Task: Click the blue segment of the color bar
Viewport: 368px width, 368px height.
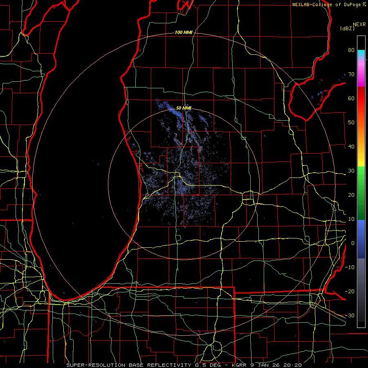Action: click(x=361, y=239)
